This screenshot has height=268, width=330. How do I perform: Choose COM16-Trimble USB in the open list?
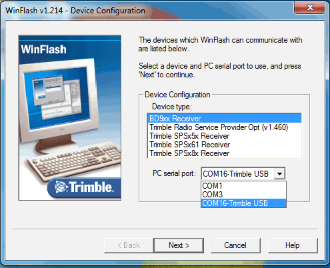pyautogui.click(x=243, y=203)
